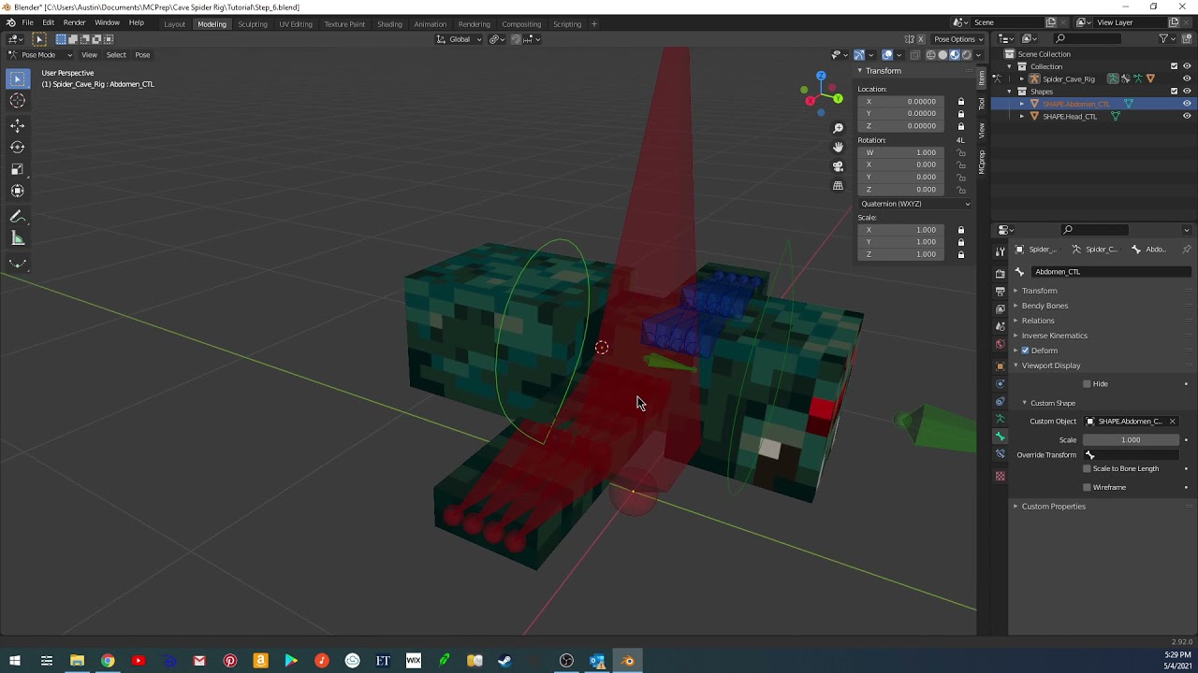Hide Spider_Cave_Rig with its eye icon
Screen dimensions: 1198x673
click(1187, 79)
